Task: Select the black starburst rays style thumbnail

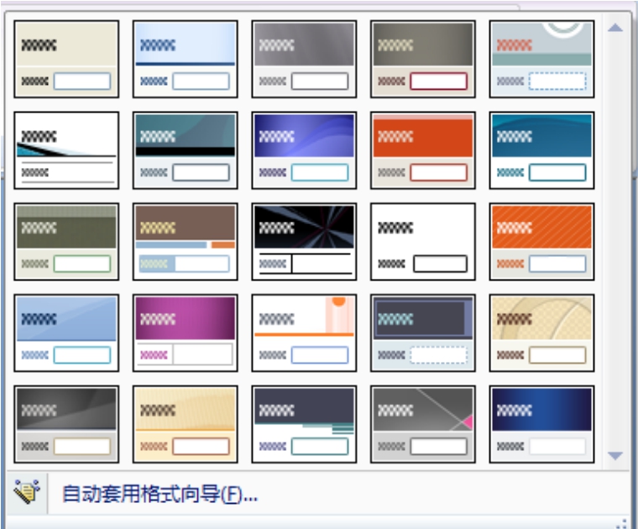Action: point(304,241)
